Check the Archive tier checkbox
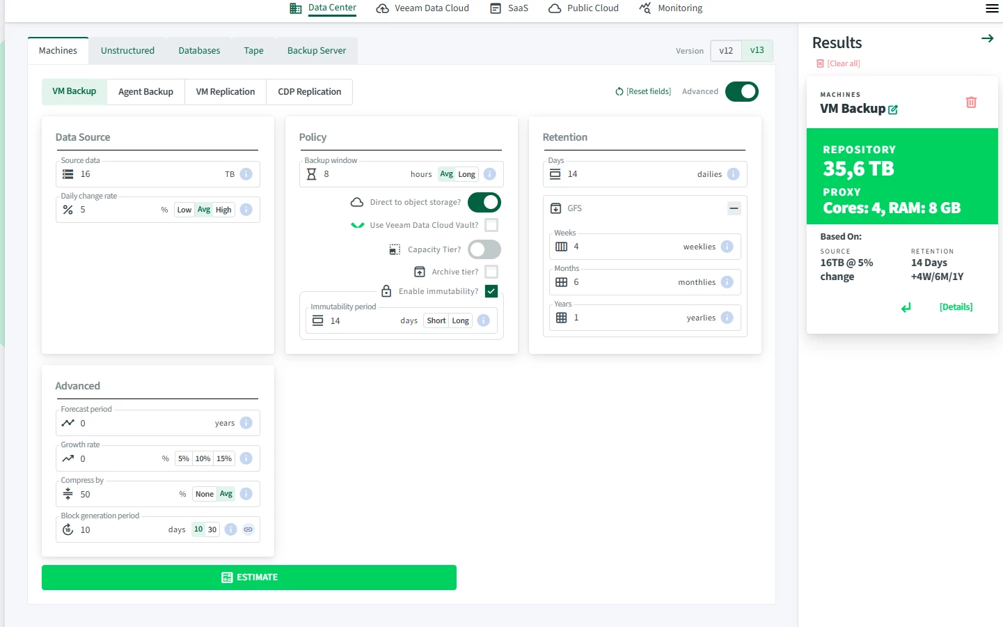Viewport: 1003px width, 627px height. point(491,272)
